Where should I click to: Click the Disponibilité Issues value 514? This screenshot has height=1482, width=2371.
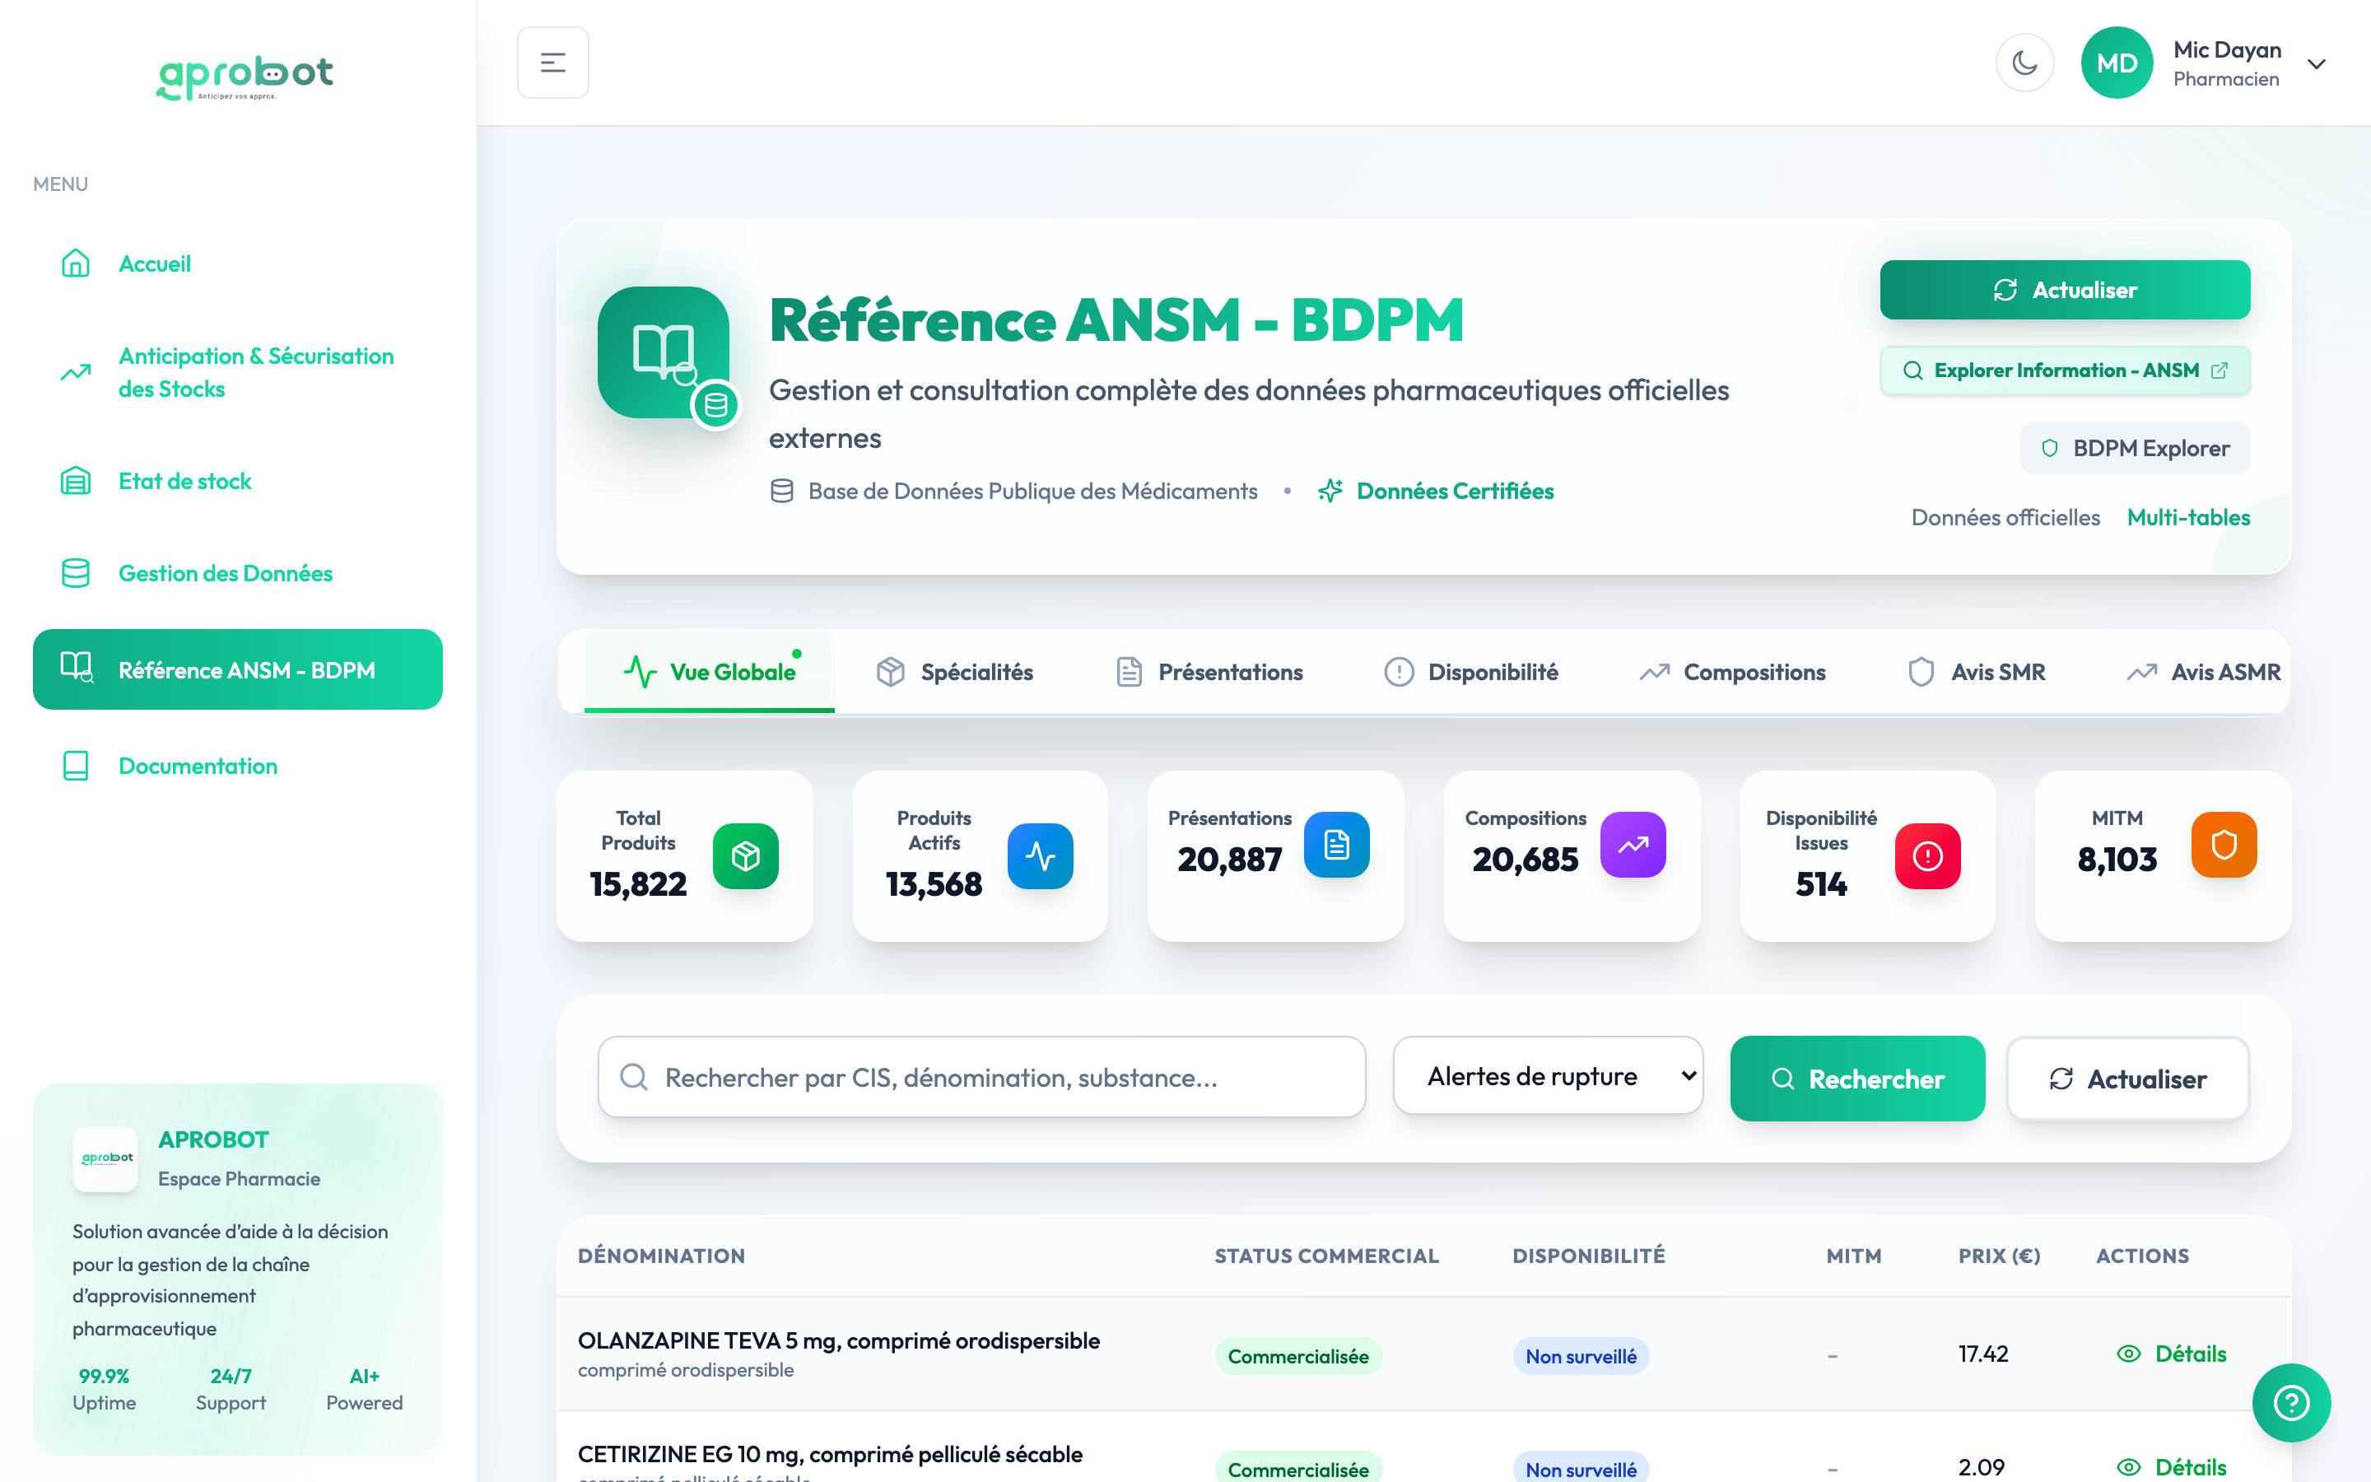pos(1821,884)
